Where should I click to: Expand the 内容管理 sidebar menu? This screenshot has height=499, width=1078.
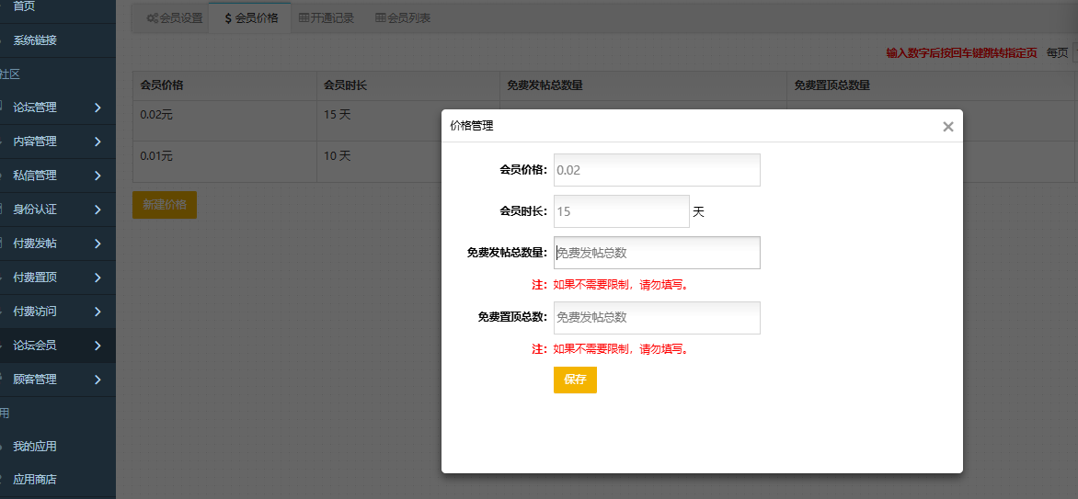click(58, 142)
